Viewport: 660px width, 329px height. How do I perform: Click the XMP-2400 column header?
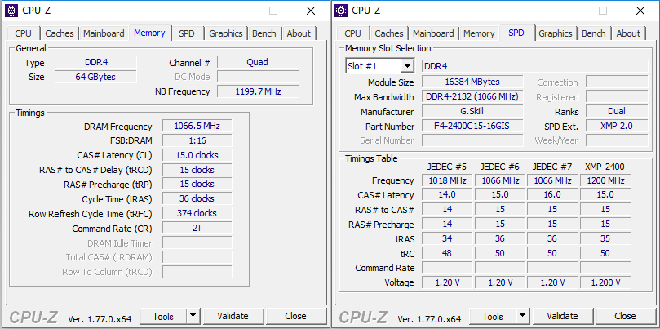click(605, 167)
